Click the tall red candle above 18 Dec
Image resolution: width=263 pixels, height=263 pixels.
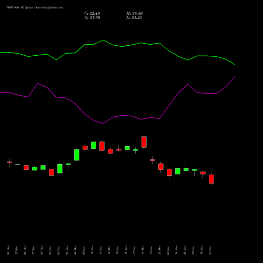(x=144, y=142)
